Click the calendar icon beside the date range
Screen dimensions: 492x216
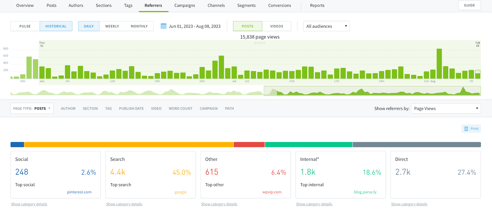click(x=164, y=26)
